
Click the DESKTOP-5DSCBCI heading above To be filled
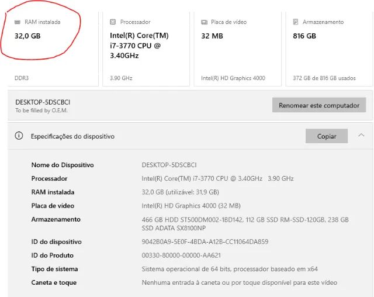43,102
